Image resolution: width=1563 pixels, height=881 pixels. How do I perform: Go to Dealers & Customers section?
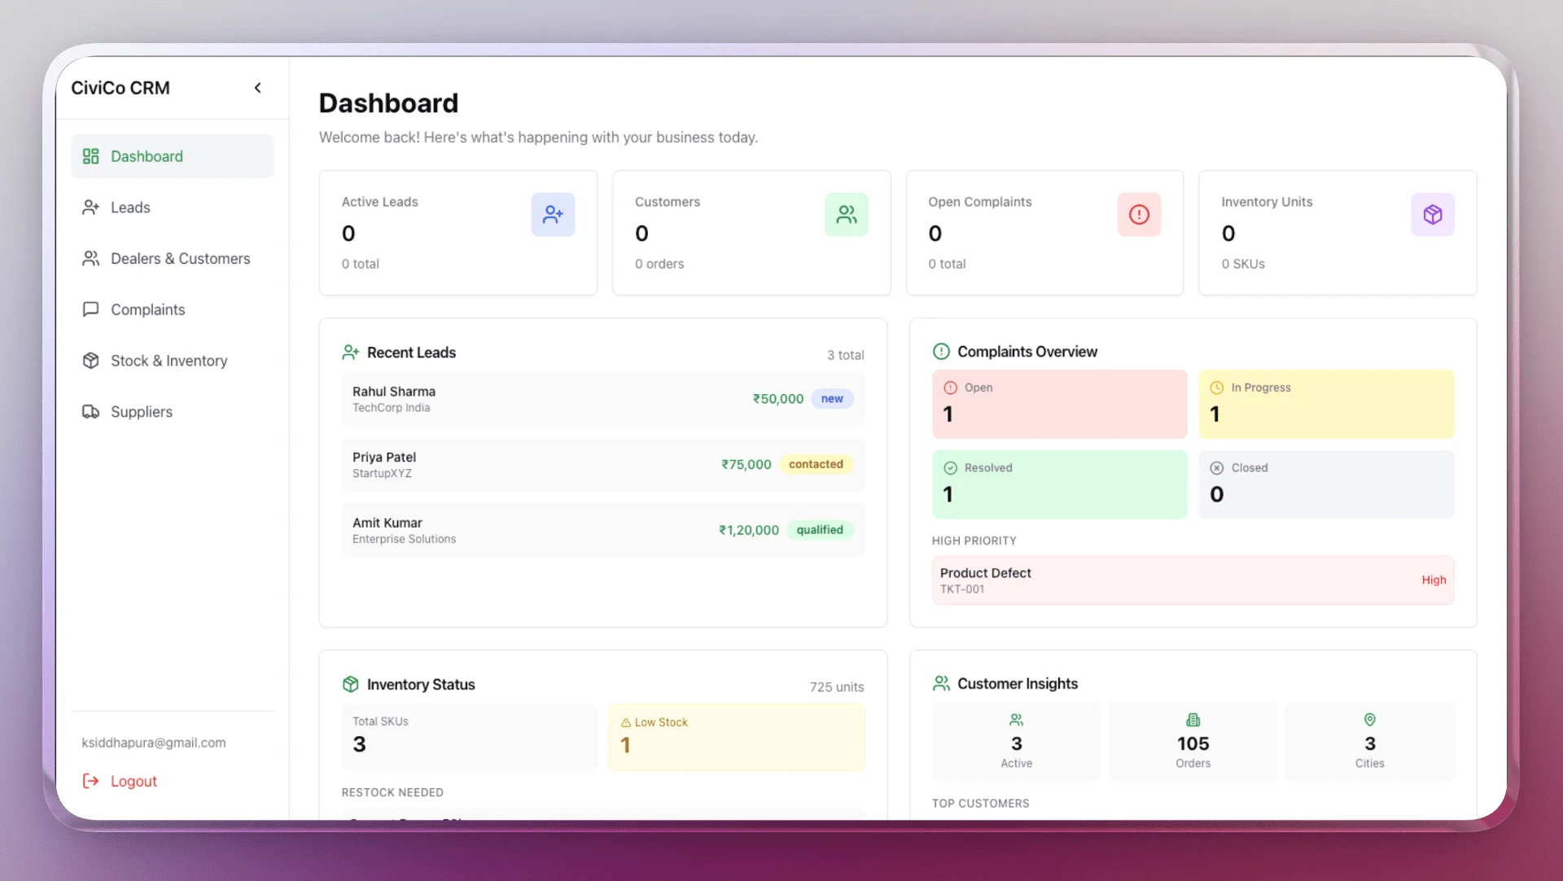[180, 259]
